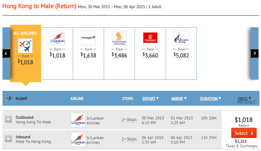The height and width of the screenshot is (151, 261).
Task: Click the airplane icon in Flight header
Action: pyautogui.click(x=9, y=99)
